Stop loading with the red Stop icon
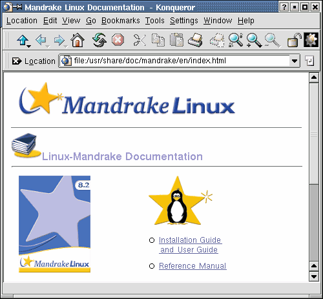The image size is (323, 299). (x=118, y=40)
